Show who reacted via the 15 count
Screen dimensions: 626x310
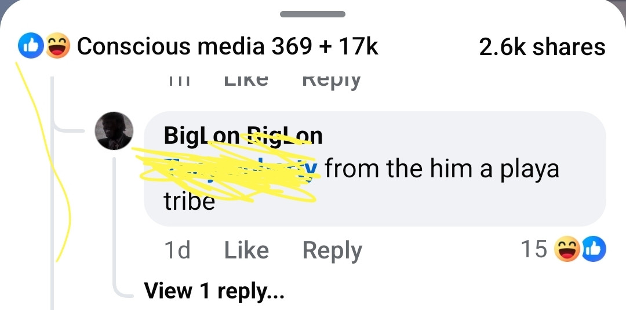pos(534,249)
